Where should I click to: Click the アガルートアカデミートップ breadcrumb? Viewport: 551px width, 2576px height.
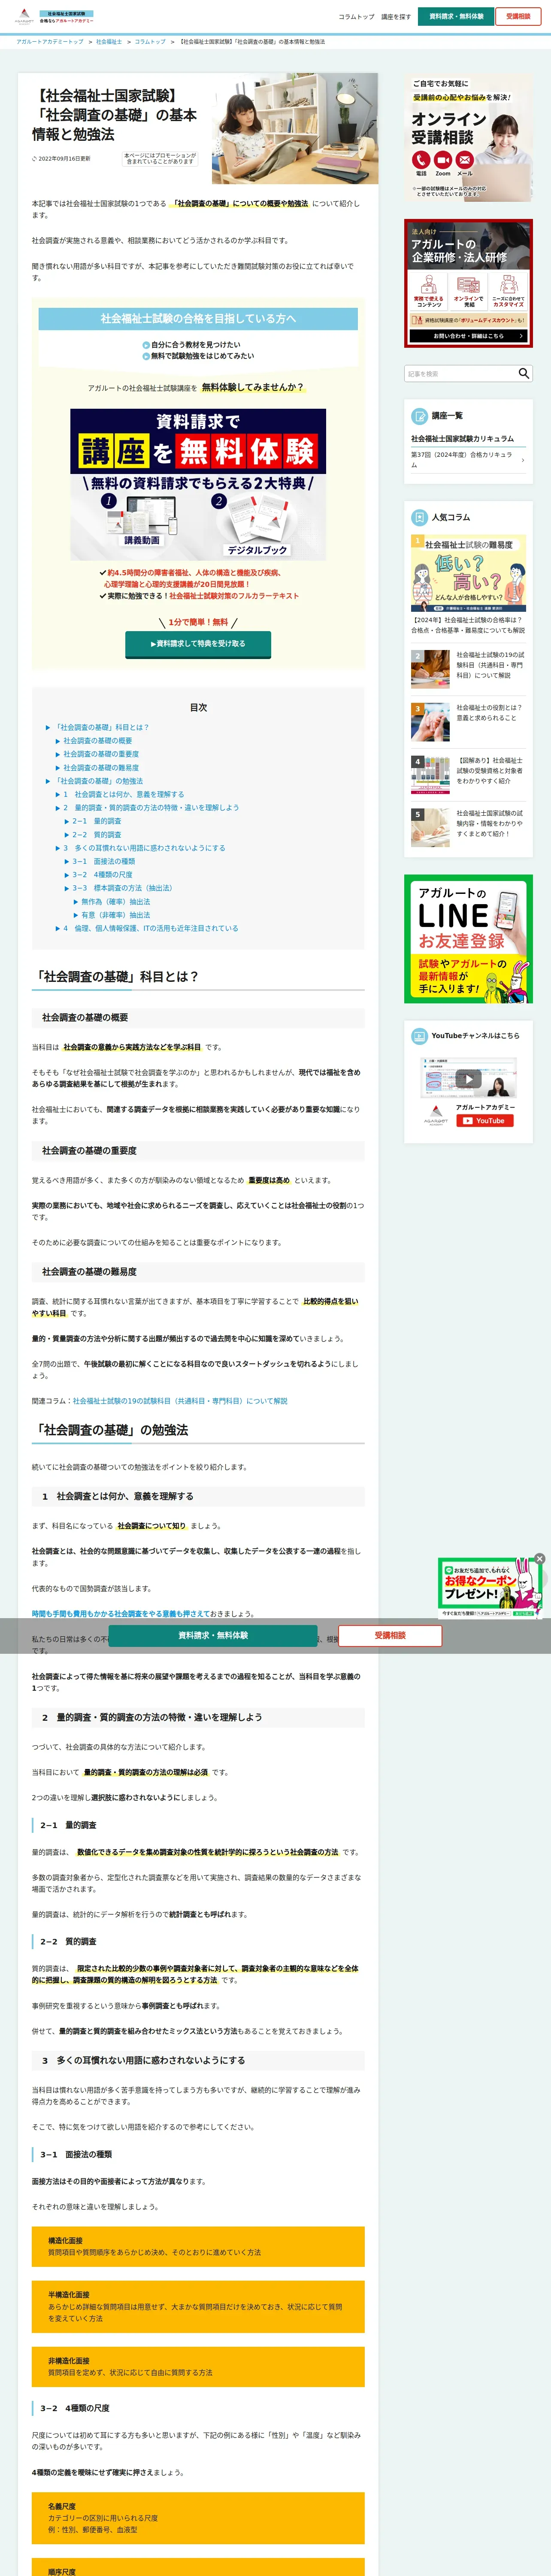(50, 42)
